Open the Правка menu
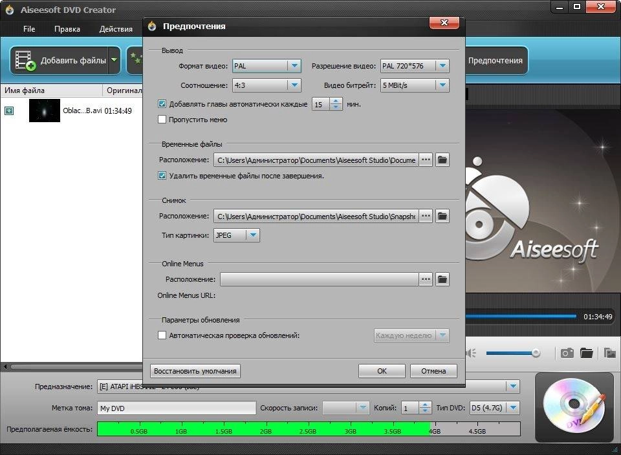The width and height of the screenshot is (621, 455). click(67, 29)
